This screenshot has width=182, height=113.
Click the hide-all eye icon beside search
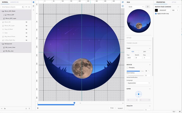pyautogui.click(x=29, y=7)
